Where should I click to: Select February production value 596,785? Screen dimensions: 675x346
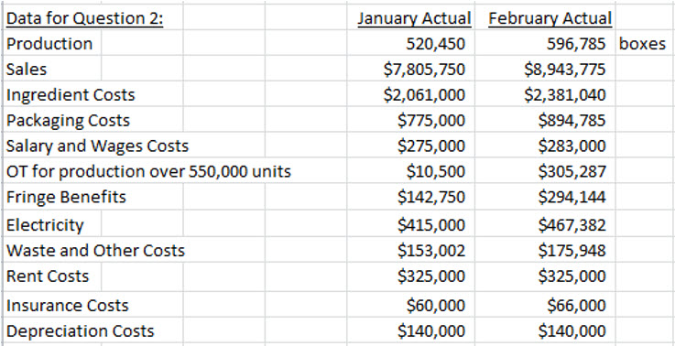click(576, 44)
